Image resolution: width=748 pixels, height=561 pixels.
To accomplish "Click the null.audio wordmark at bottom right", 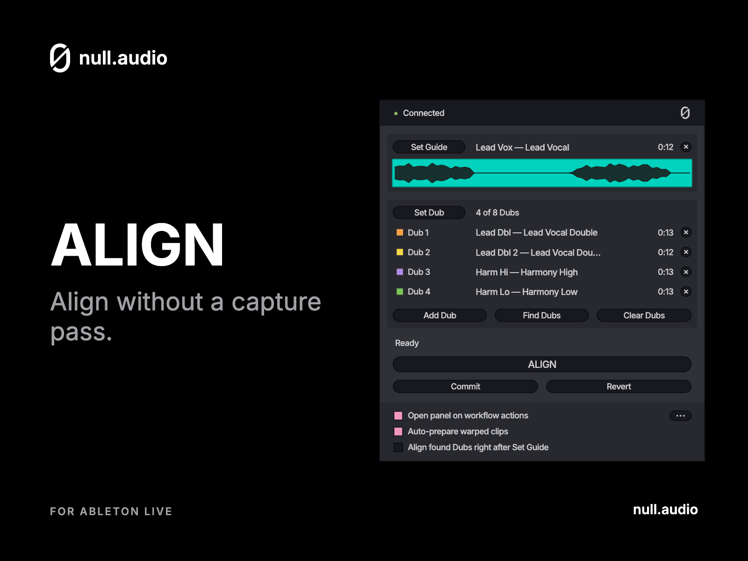I will pos(665,510).
